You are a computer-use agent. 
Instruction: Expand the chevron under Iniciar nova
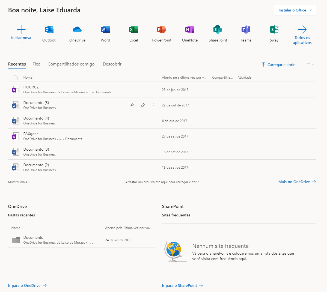22,43
